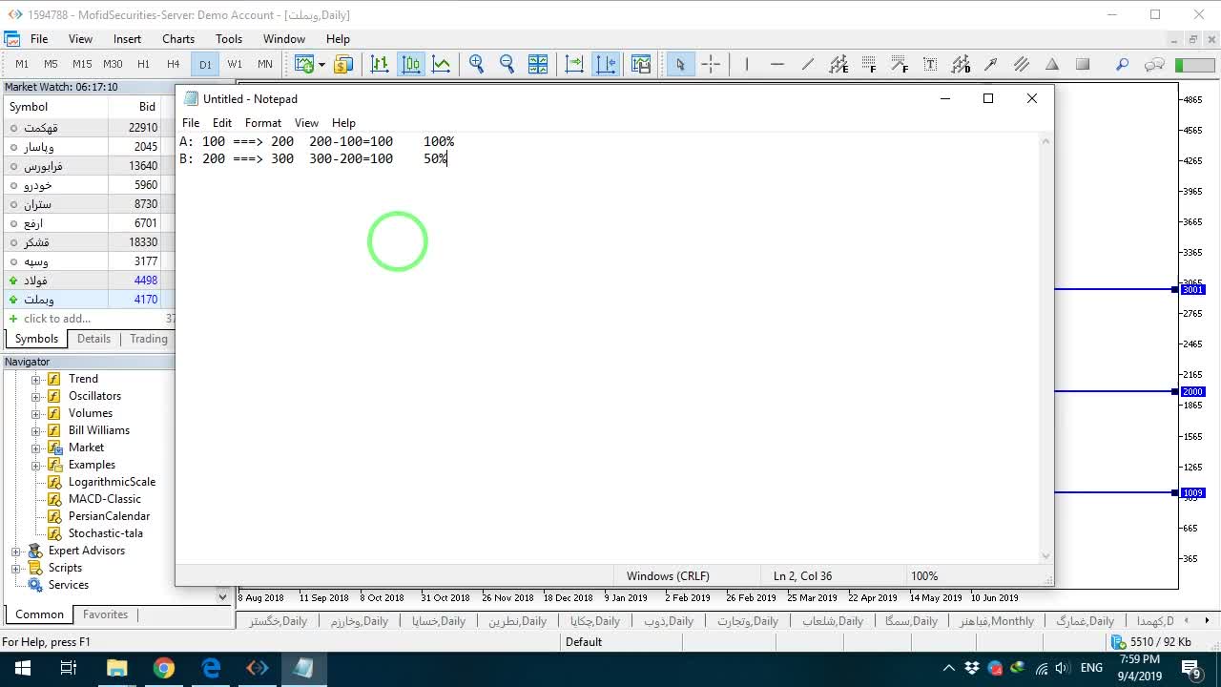The height and width of the screenshot is (687, 1221).
Task: Open the Charts menu
Action: 178,39
